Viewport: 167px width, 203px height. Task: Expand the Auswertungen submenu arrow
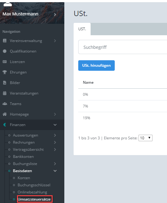[x=55, y=135]
